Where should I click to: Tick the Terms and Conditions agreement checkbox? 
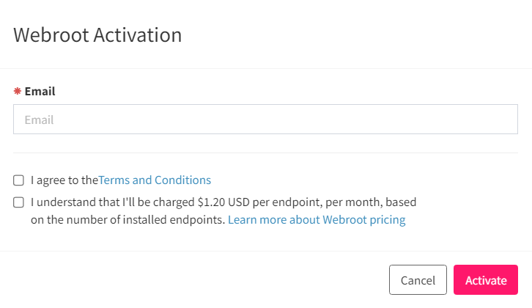18,180
